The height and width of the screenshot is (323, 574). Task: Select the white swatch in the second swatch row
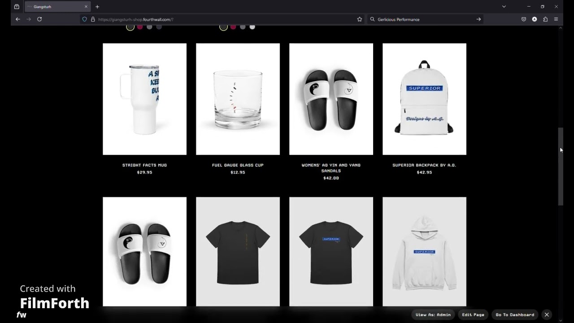(x=252, y=27)
